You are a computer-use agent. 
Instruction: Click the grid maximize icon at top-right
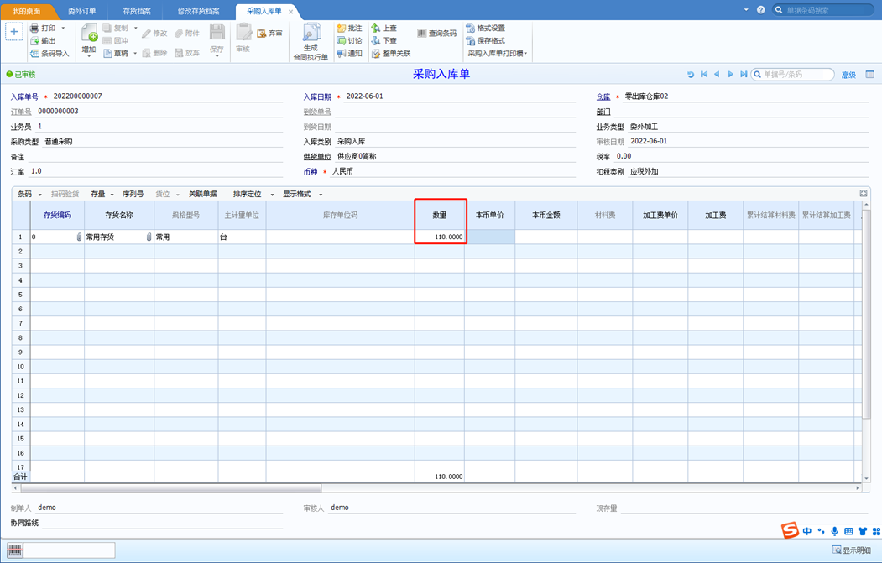click(x=864, y=194)
